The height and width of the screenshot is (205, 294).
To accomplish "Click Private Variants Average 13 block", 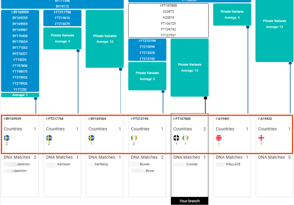I will (274, 31).
